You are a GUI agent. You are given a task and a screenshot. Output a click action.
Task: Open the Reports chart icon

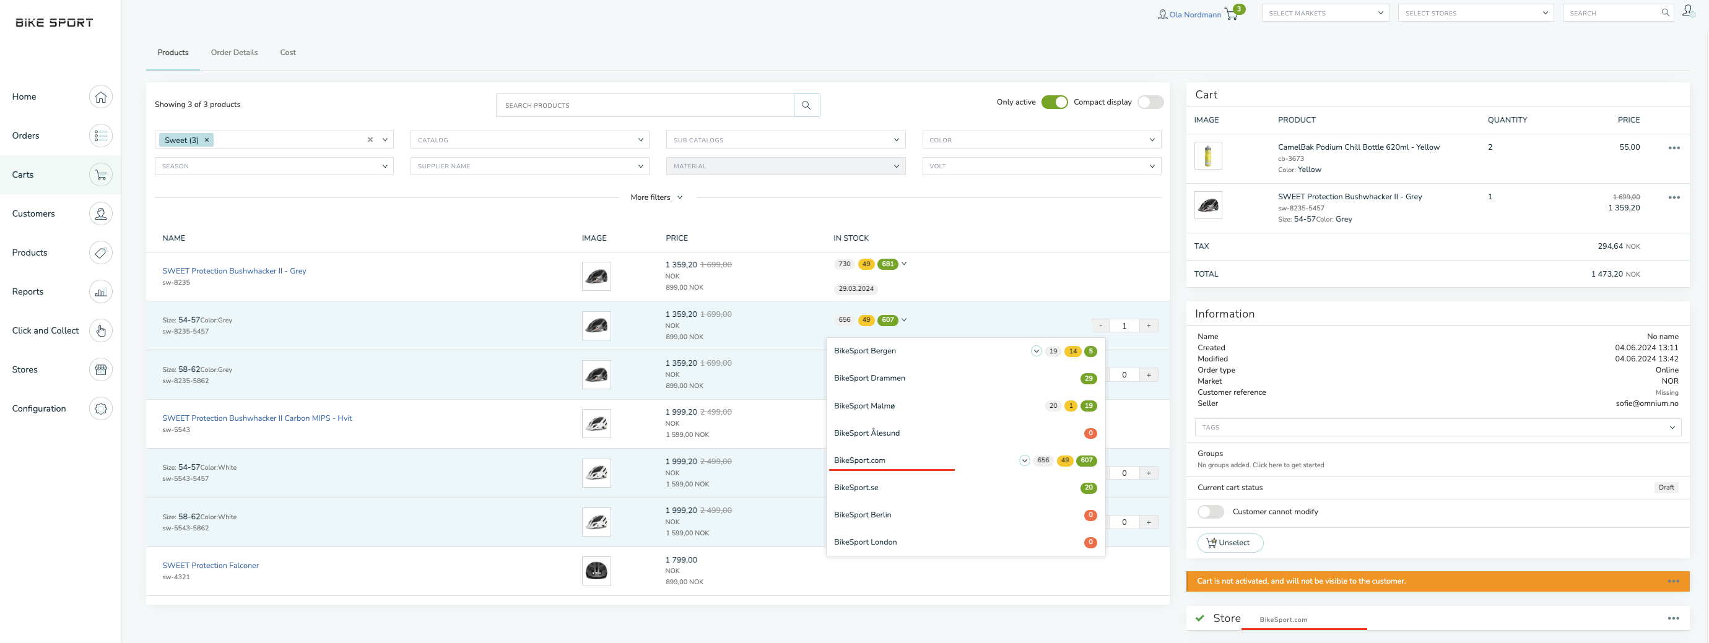click(101, 291)
